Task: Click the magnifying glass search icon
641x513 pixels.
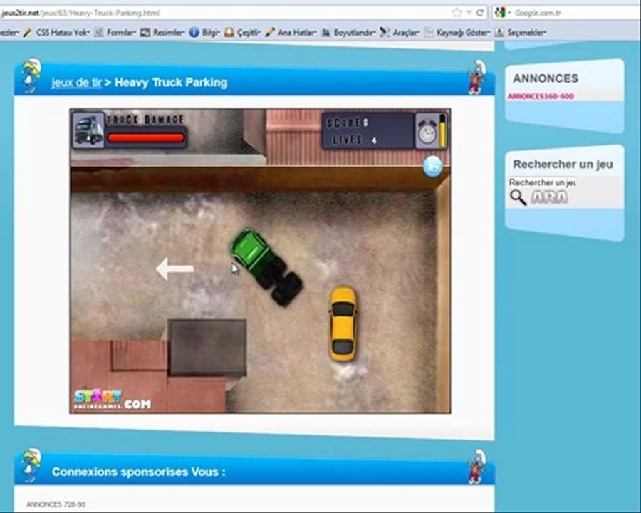Action: (x=518, y=197)
